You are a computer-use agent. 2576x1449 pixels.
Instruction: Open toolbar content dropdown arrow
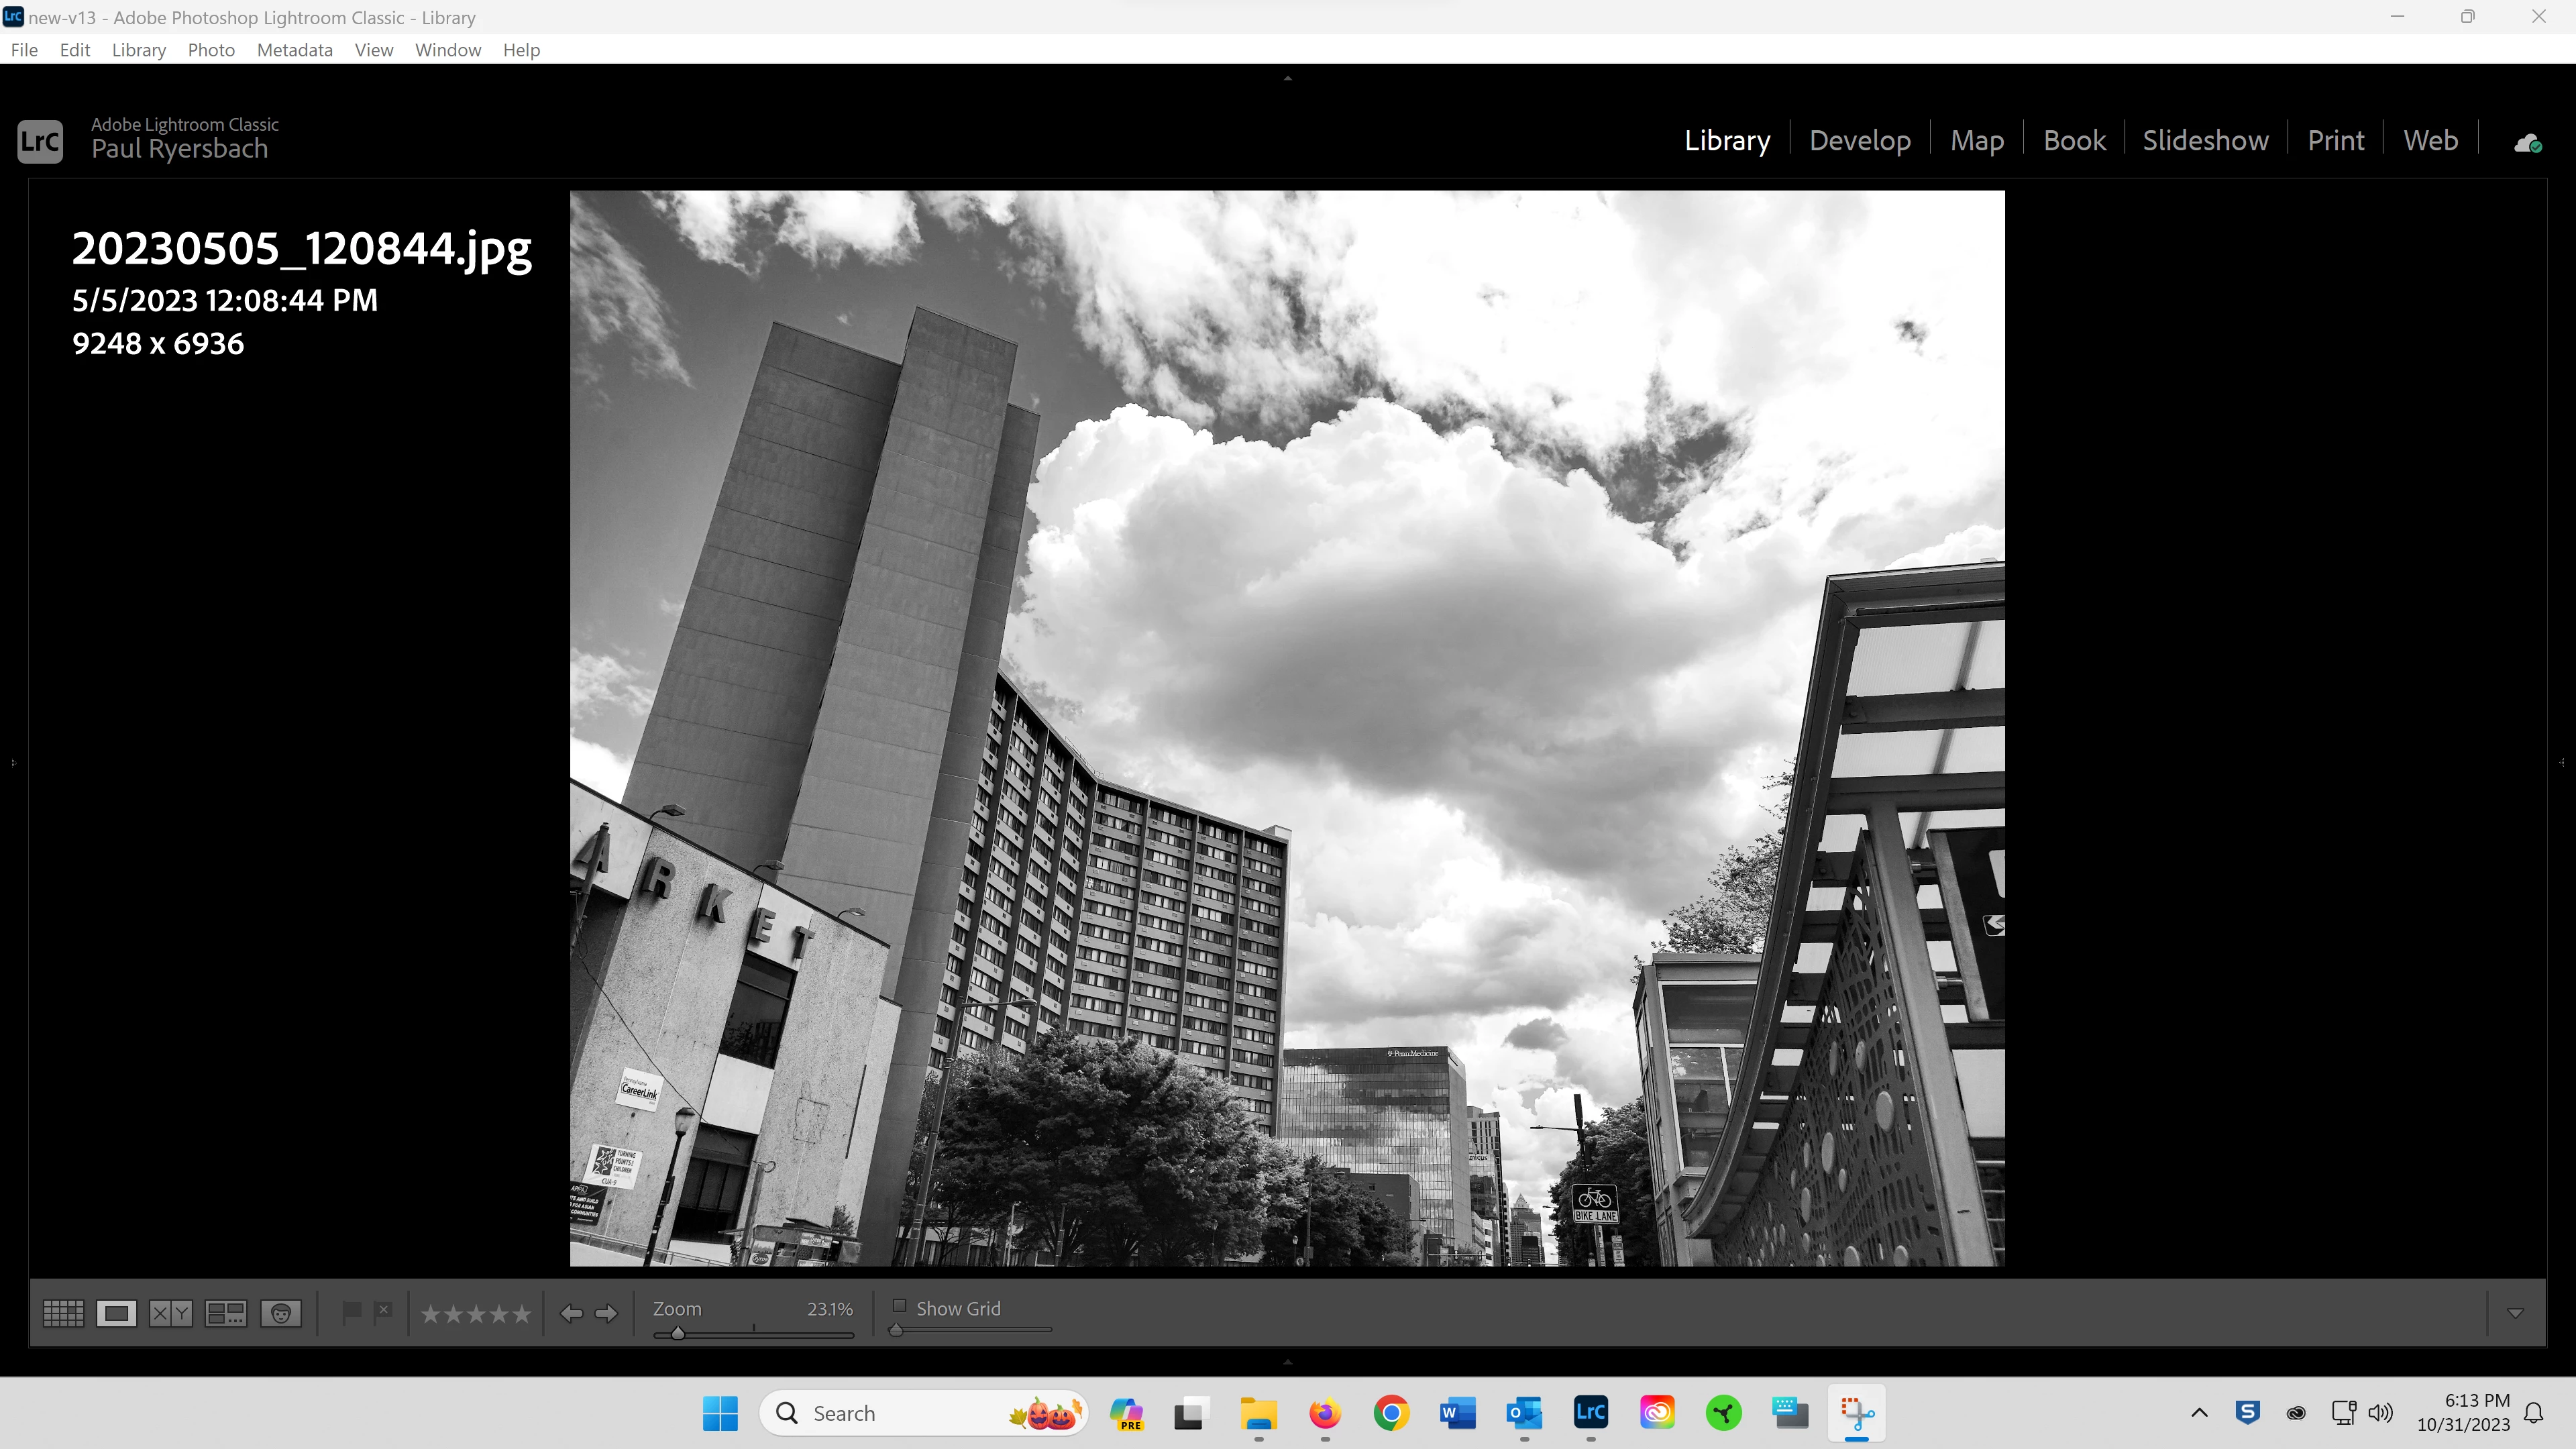tap(2516, 1313)
